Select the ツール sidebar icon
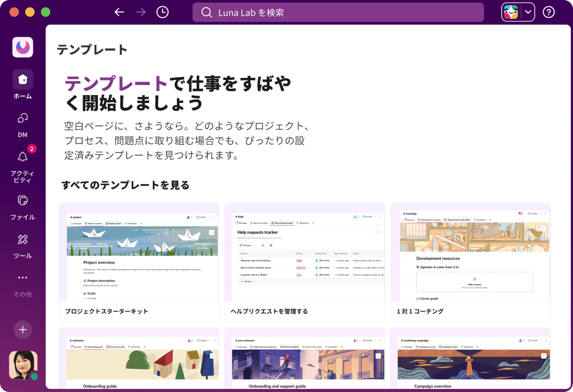573x392 pixels. [23, 239]
